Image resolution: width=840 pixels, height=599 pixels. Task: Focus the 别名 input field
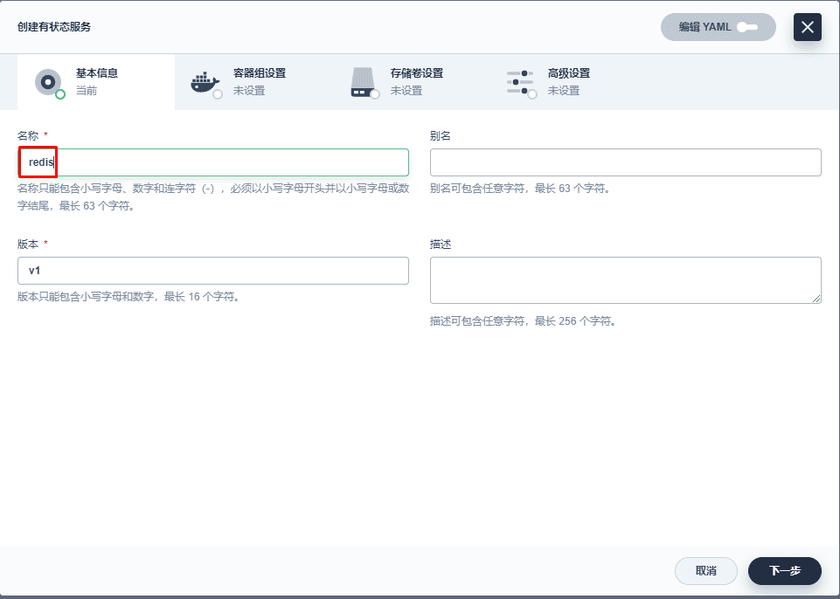(x=625, y=162)
